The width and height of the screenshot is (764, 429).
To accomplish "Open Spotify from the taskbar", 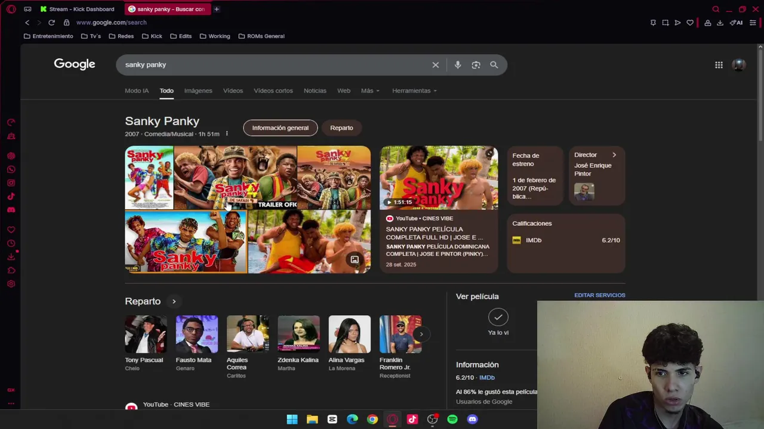I will [452, 419].
